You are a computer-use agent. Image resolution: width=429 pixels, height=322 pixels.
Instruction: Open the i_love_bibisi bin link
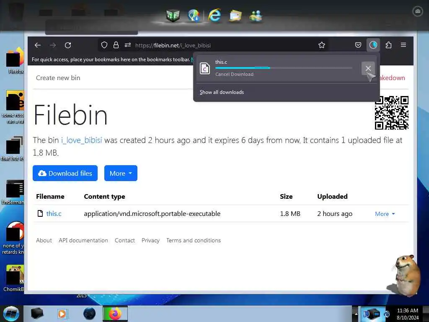tap(82, 140)
